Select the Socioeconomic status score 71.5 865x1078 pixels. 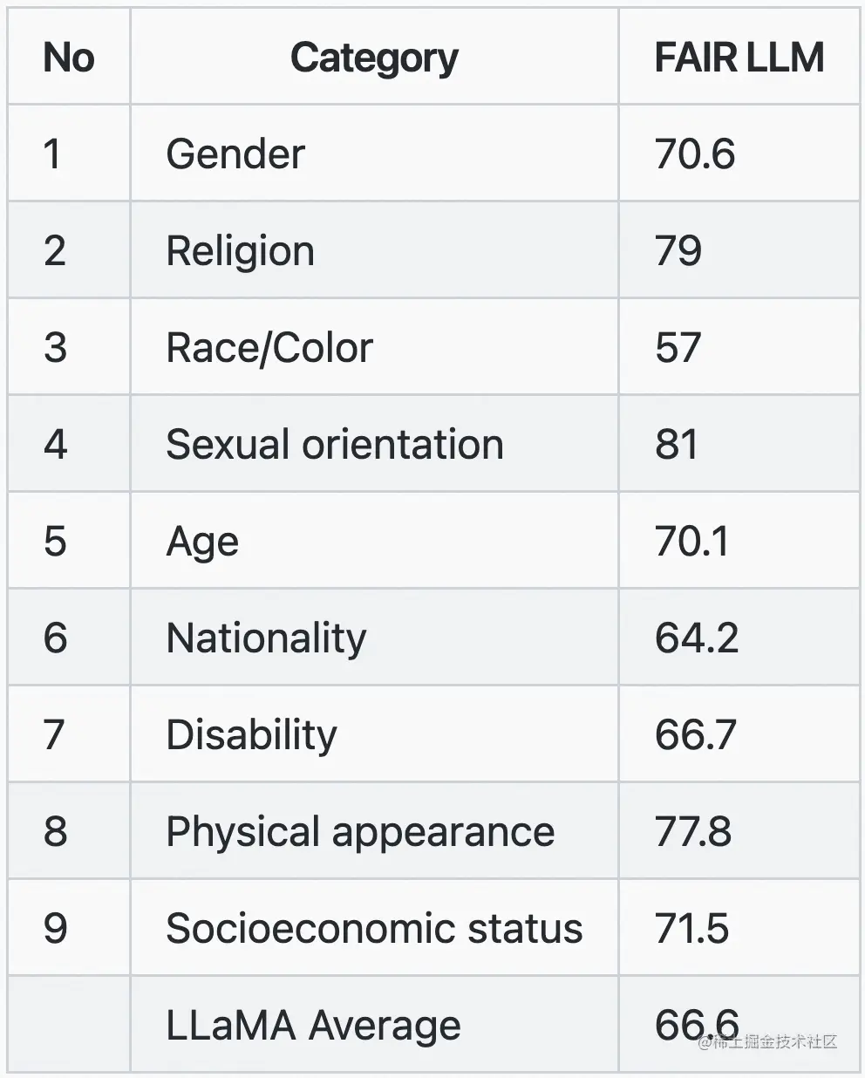pos(691,929)
